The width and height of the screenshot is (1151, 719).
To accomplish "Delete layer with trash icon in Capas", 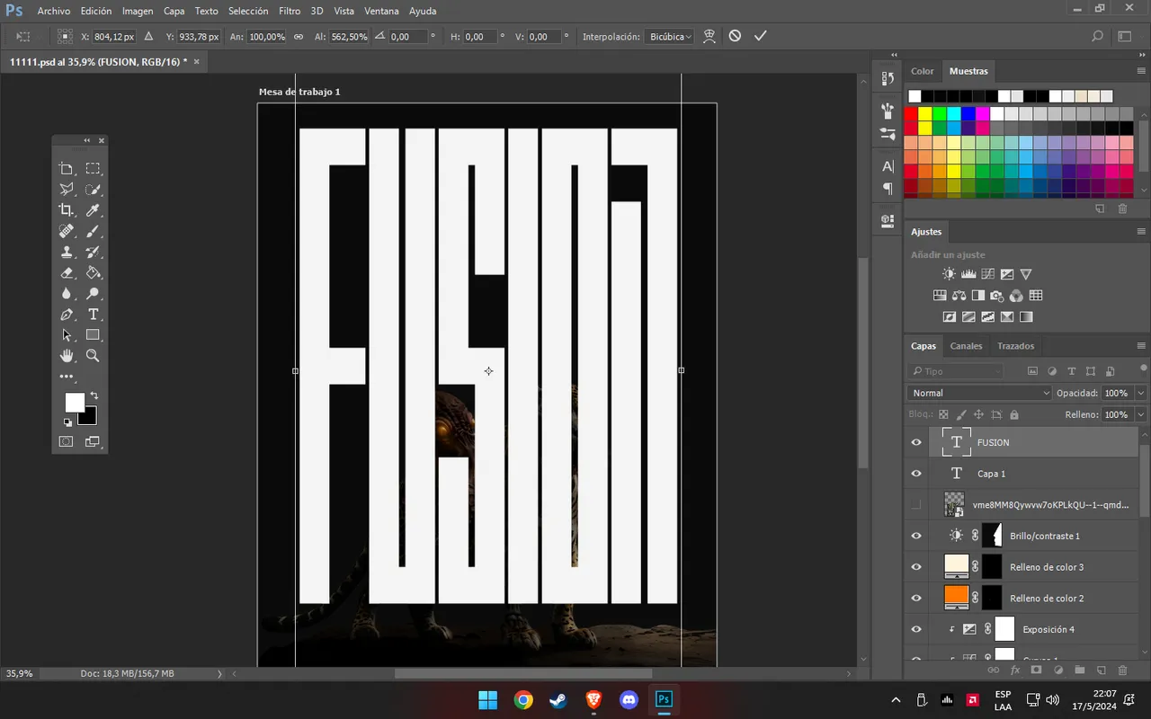I will tap(1122, 670).
